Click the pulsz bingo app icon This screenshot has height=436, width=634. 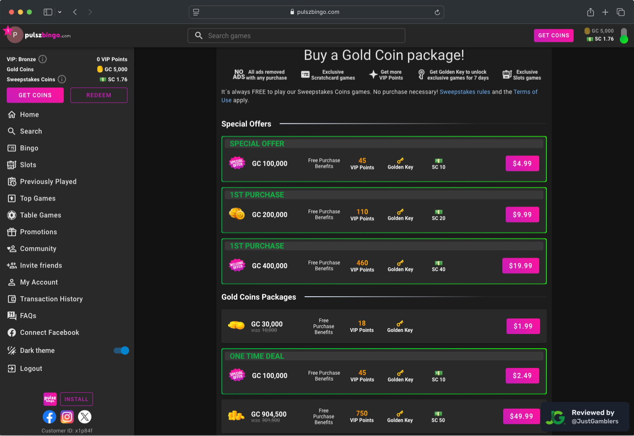click(50, 399)
